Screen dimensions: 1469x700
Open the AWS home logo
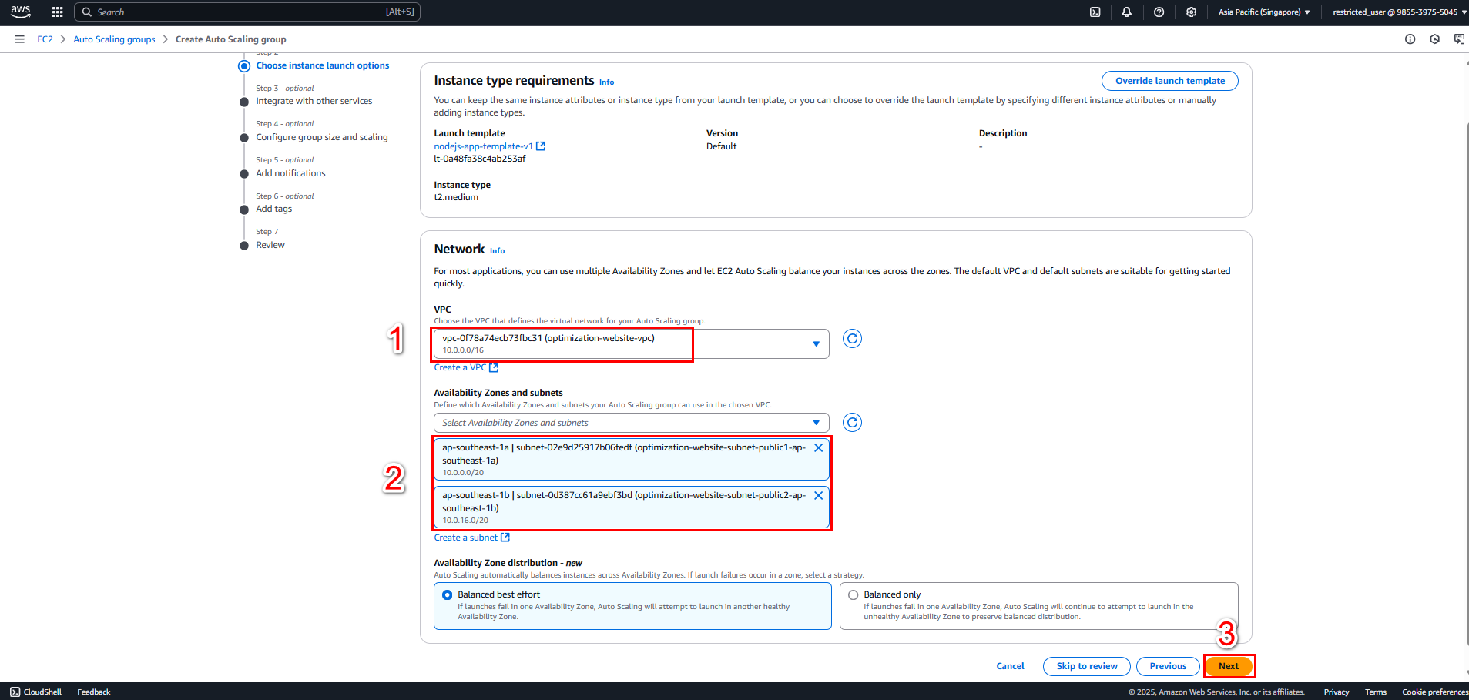[x=21, y=12]
